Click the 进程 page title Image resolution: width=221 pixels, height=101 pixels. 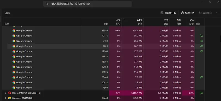click(7, 13)
